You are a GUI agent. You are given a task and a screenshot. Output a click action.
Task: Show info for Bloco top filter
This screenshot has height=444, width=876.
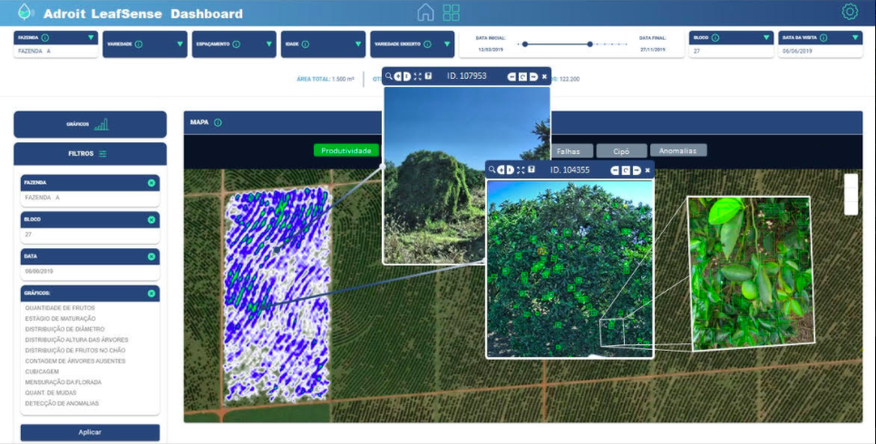pyautogui.click(x=715, y=37)
